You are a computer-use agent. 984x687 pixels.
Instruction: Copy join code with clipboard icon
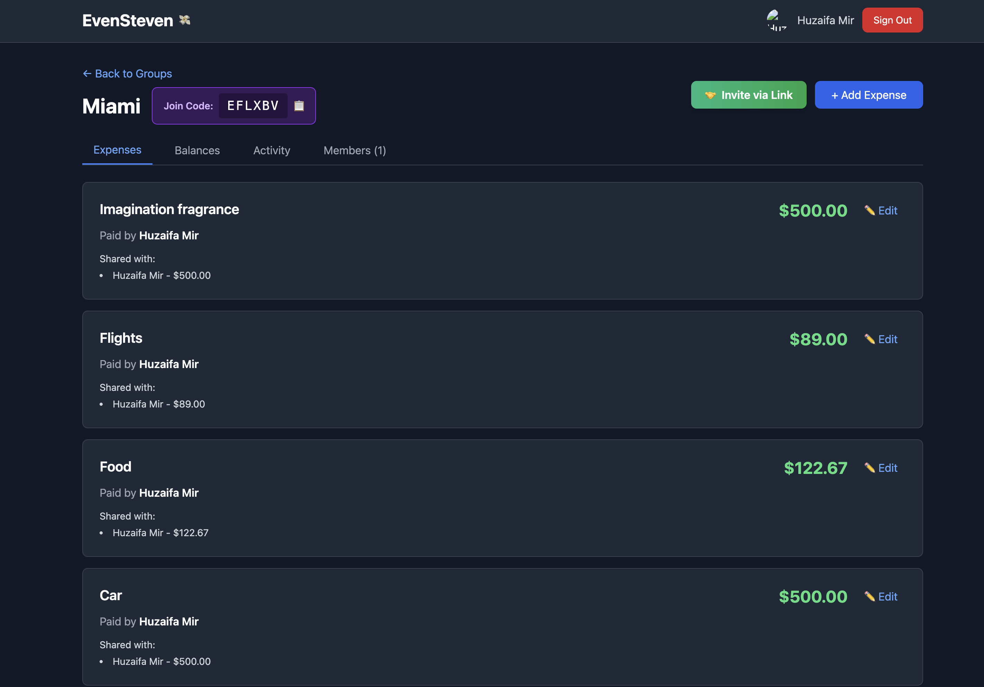pos(299,106)
